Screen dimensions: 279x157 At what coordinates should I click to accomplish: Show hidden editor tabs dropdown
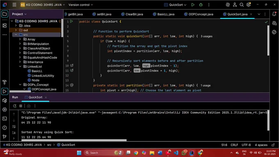pyautogui.click(x=259, y=14)
